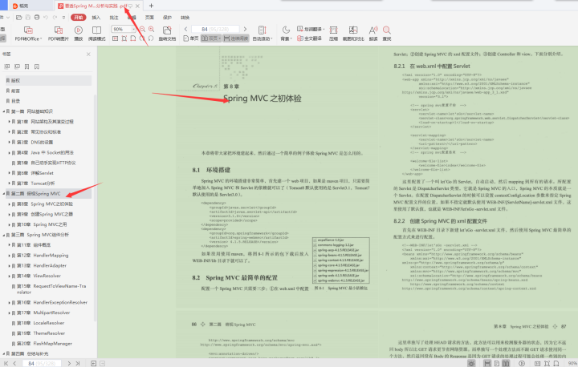Open the 90% zoom dropdown
The image size is (578, 367).
(x=133, y=29)
